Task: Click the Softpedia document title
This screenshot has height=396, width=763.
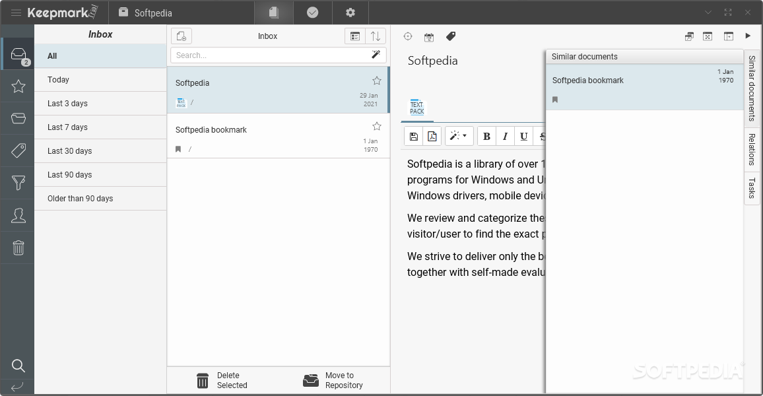Action: tap(432, 61)
